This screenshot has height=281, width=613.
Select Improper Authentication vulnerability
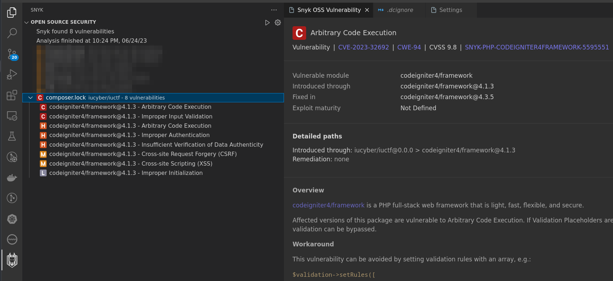[x=129, y=135]
